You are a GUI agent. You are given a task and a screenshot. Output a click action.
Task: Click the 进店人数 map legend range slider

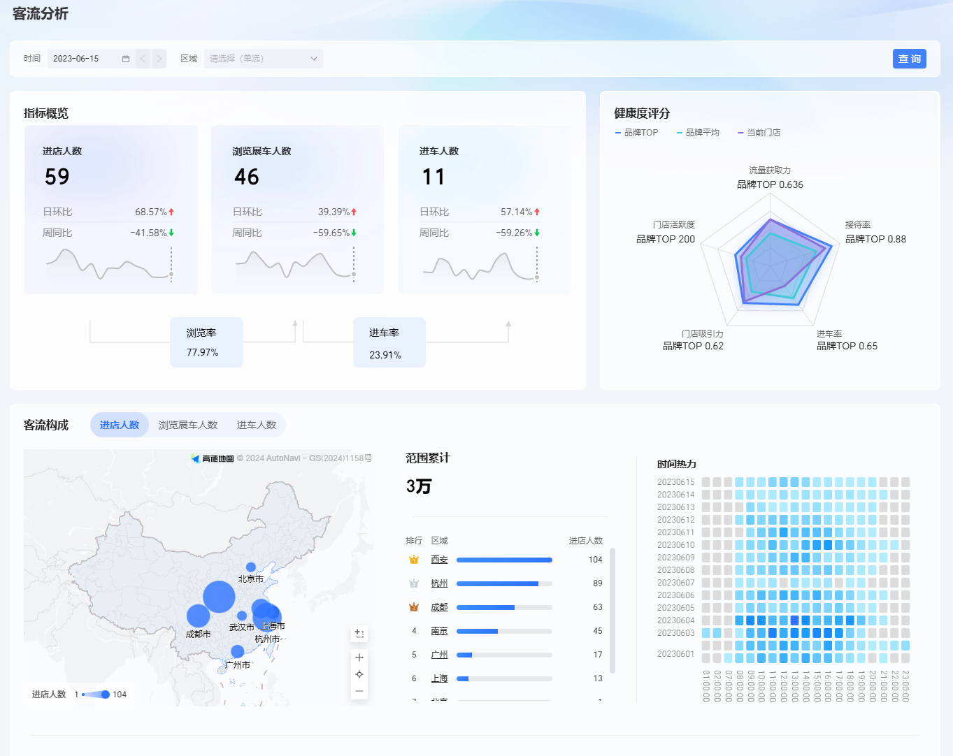click(96, 695)
